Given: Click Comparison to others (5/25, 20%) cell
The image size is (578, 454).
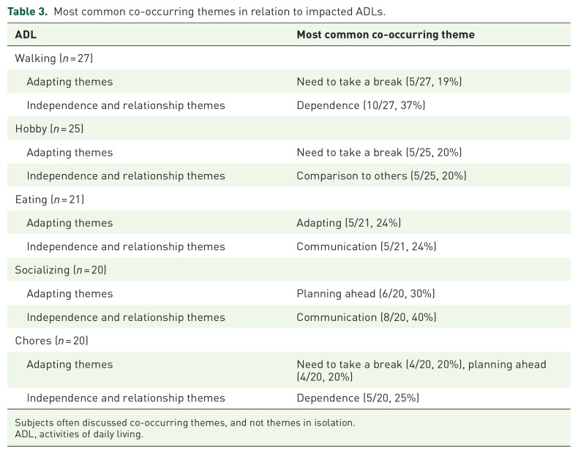Looking at the screenshot, I should click(381, 175).
